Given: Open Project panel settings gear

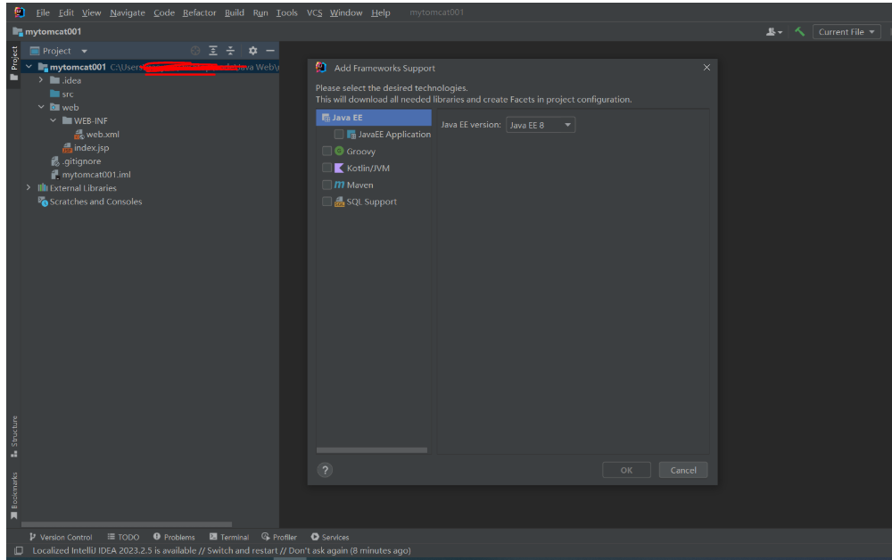Looking at the screenshot, I should (x=252, y=51).
